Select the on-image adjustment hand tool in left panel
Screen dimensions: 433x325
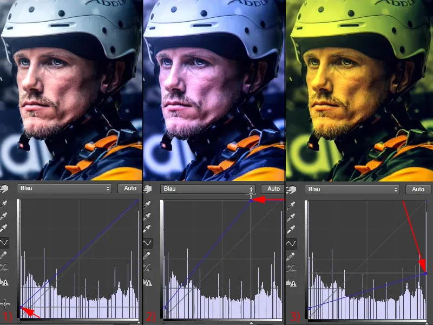[x=4, y=188]
